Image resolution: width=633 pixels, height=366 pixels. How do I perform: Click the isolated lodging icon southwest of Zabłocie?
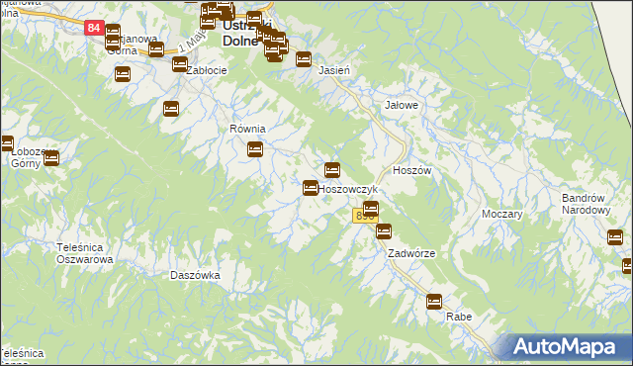(171, 109)
